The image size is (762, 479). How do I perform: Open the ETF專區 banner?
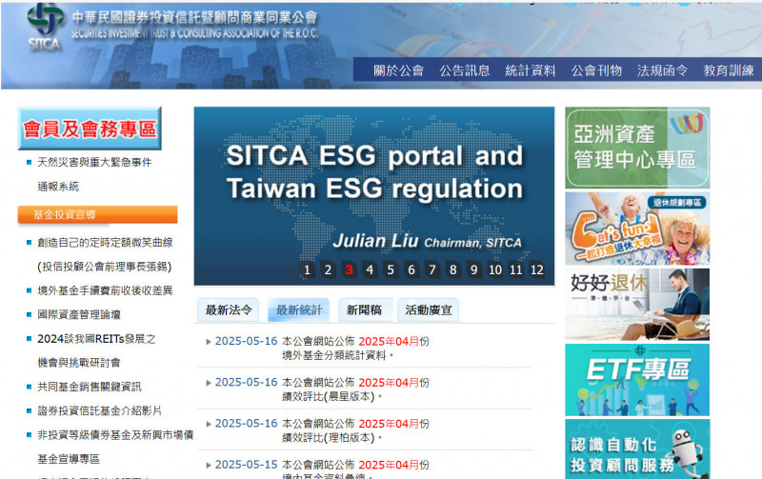(x=637, y=380)
